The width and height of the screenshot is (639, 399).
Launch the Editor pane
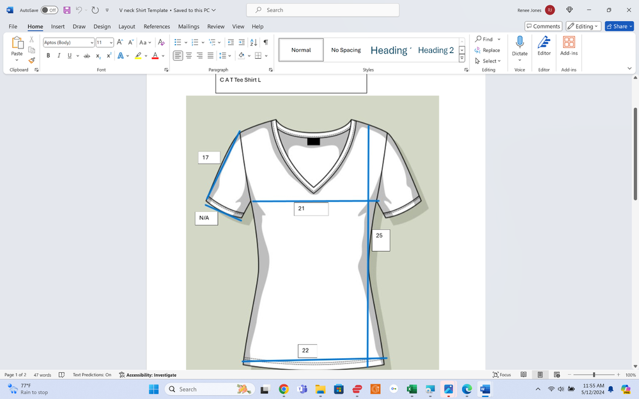(x=544, y=46)
